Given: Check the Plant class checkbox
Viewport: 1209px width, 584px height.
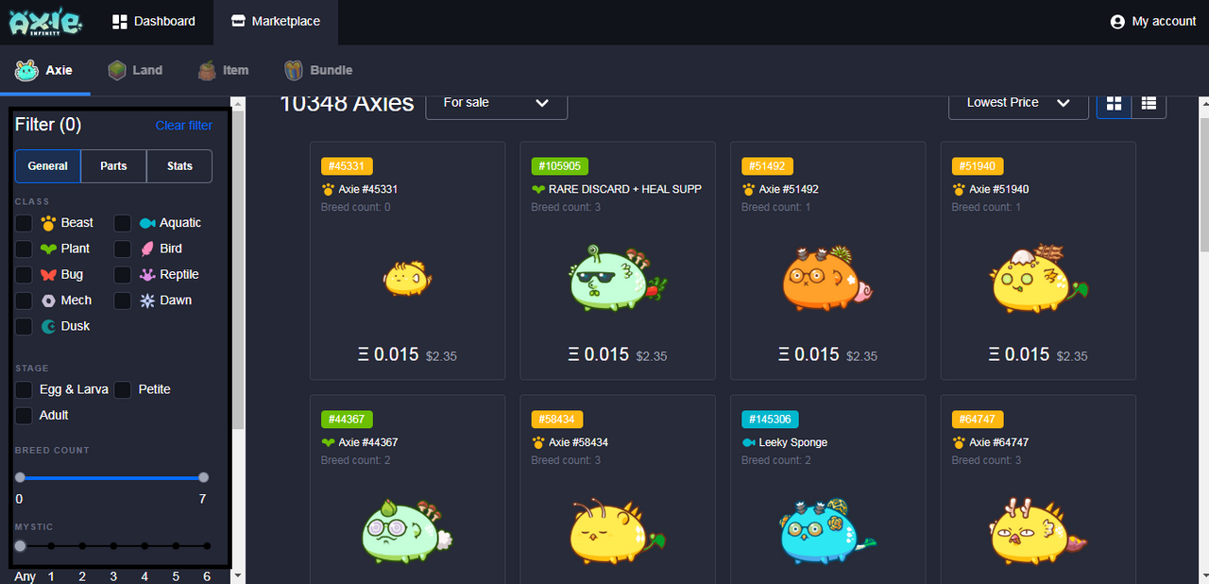Looking at the screenshot, I should point(24,249).
